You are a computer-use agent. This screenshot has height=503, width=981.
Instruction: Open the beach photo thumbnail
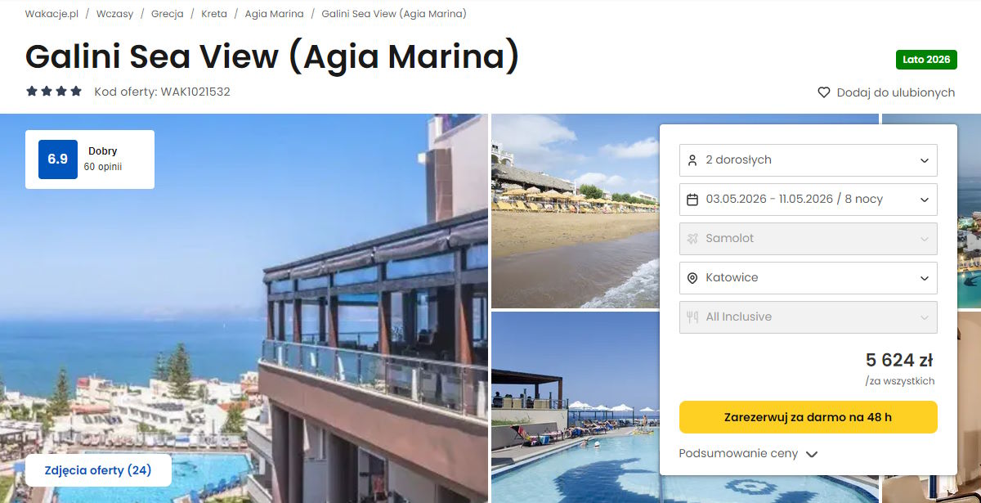pyautogui.click(x=575, y=211)
